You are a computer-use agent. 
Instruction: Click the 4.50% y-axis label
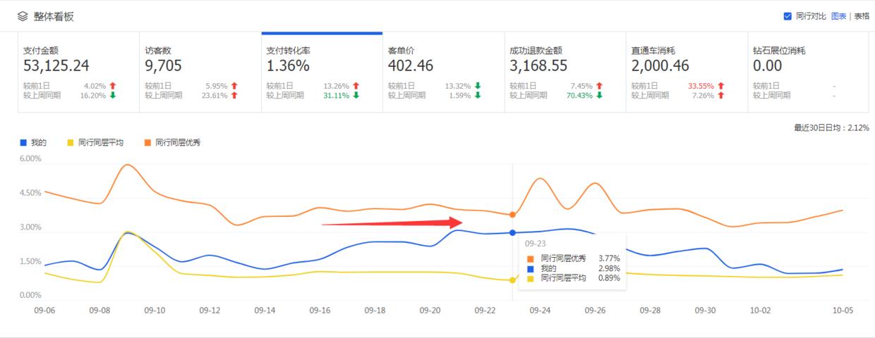point(31,193)
